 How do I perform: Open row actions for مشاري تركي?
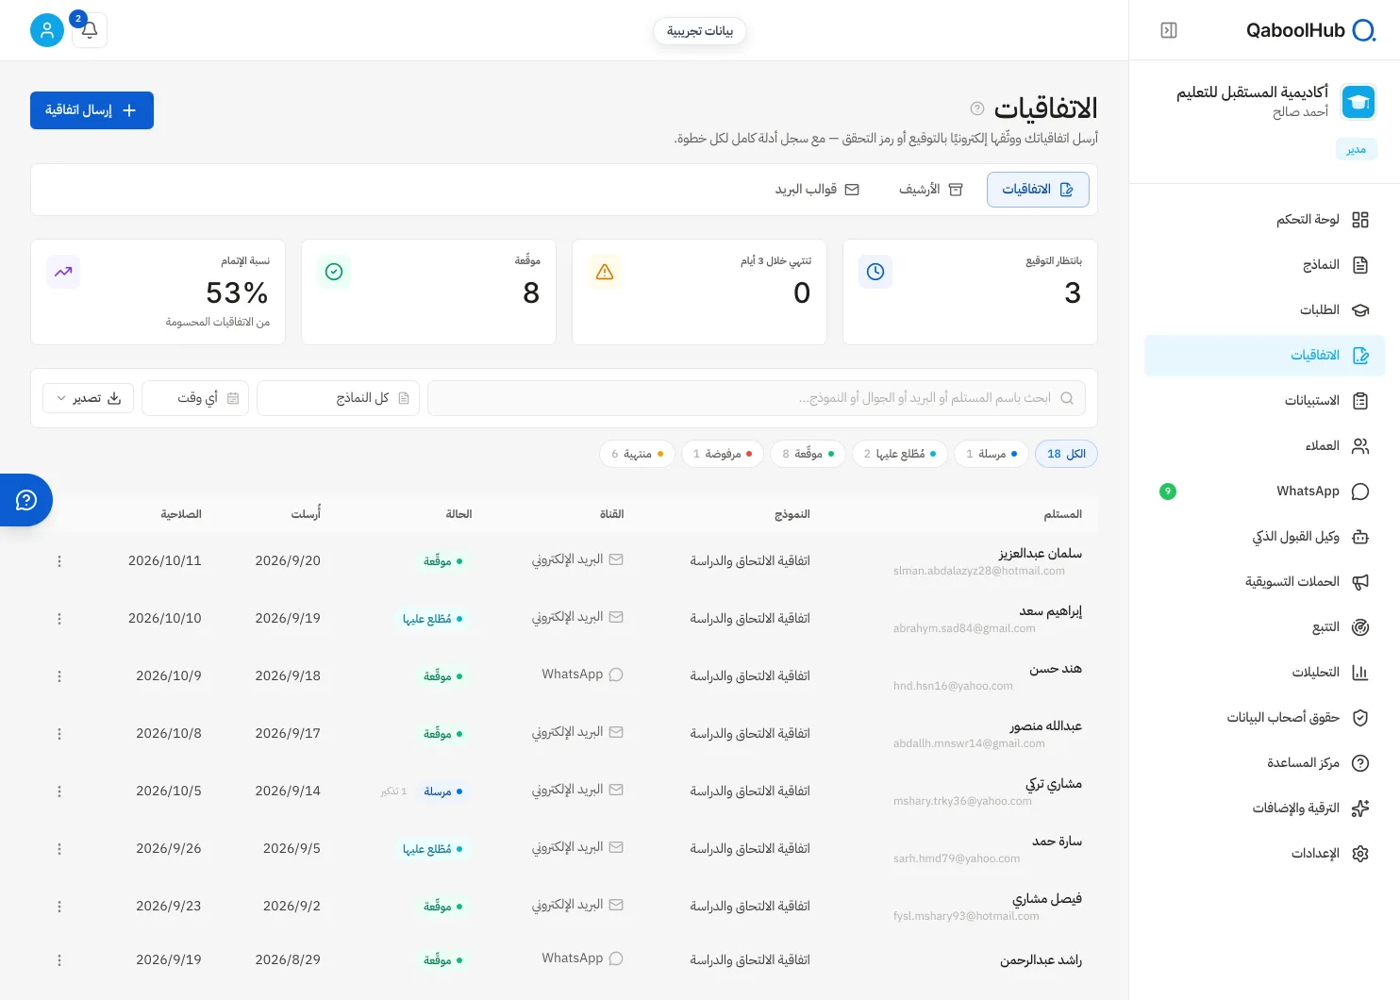(59, 792)
